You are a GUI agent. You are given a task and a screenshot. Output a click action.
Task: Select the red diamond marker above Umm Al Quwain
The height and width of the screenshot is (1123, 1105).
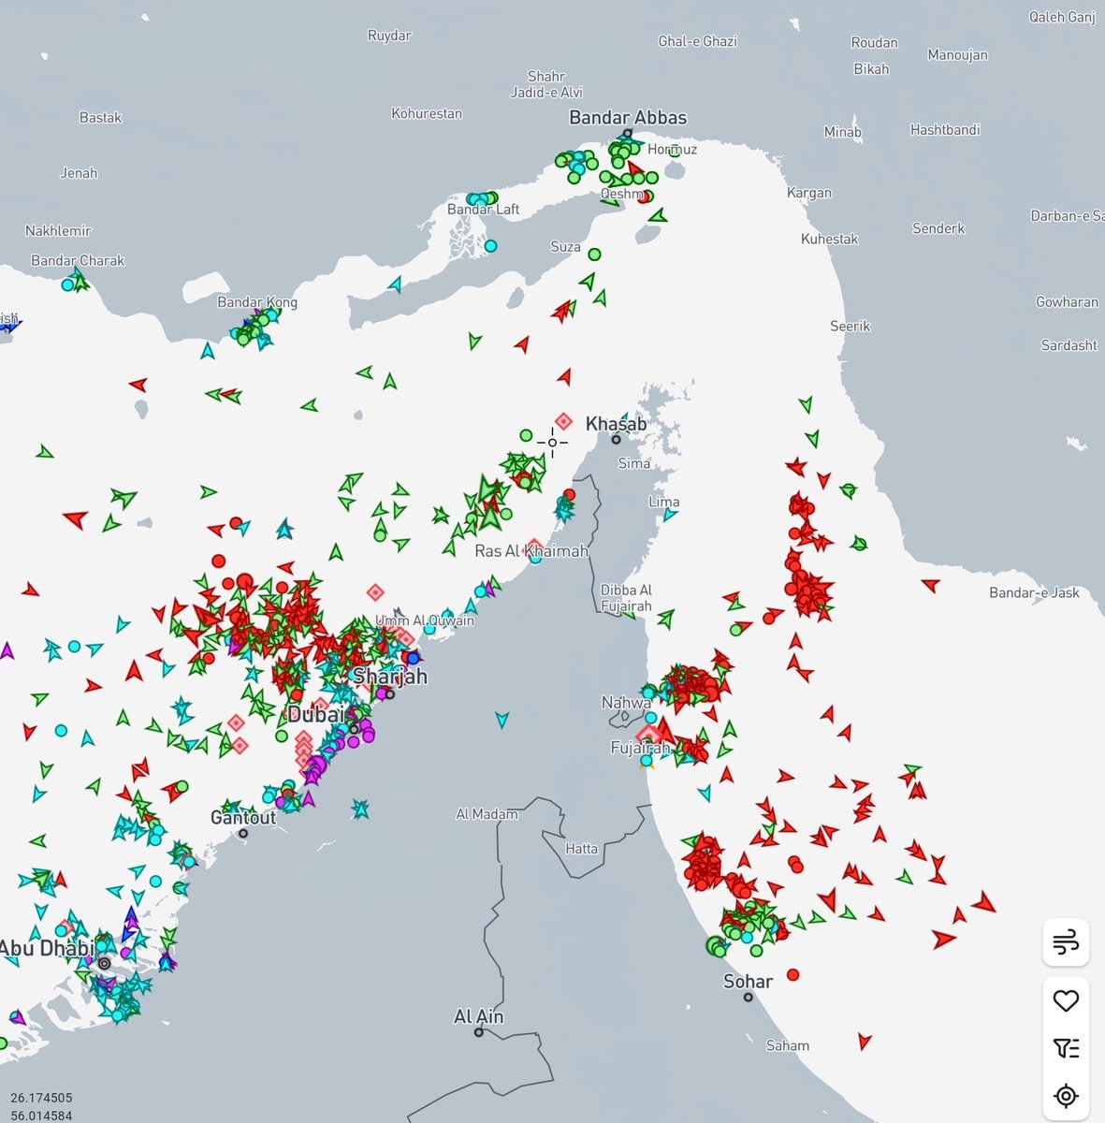(375, 591)
